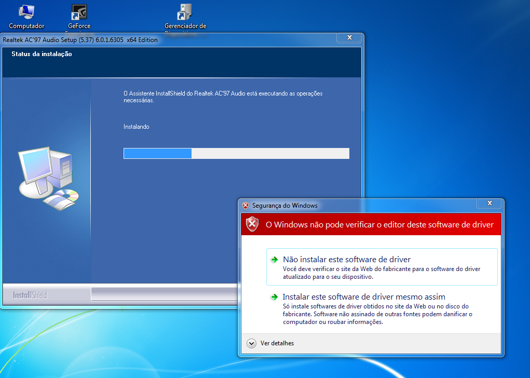Open the Computador desktop icon
Image resolution: width=530 pixels, height=378 pixels.
pyautogui.click(x=26, y=16)
